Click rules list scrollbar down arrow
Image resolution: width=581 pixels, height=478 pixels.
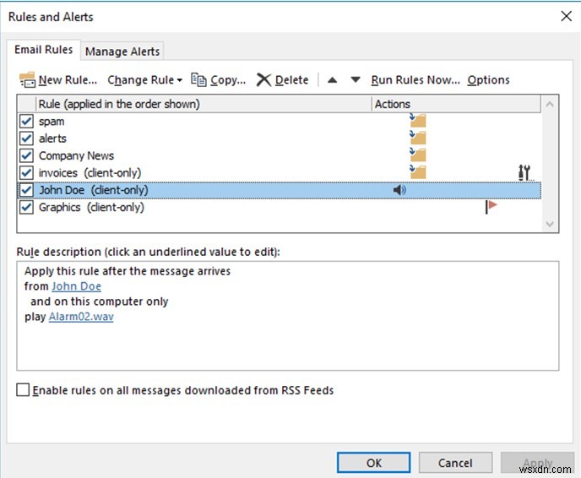[550, 224]
